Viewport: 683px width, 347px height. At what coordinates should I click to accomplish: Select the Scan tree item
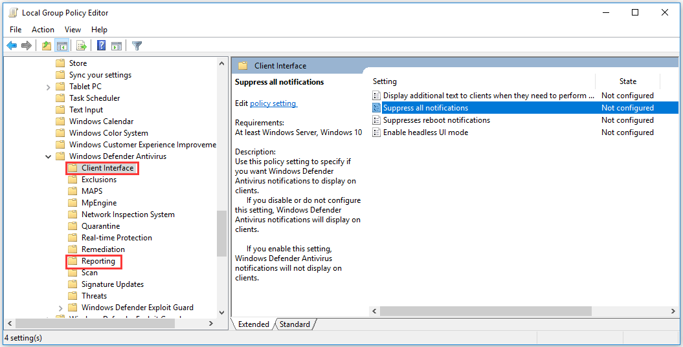click(89, 273)
